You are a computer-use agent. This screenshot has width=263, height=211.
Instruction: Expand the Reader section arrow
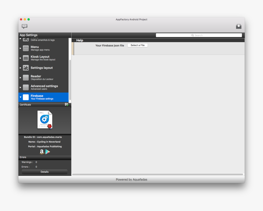pyautogui.click(x=20, y=78)
